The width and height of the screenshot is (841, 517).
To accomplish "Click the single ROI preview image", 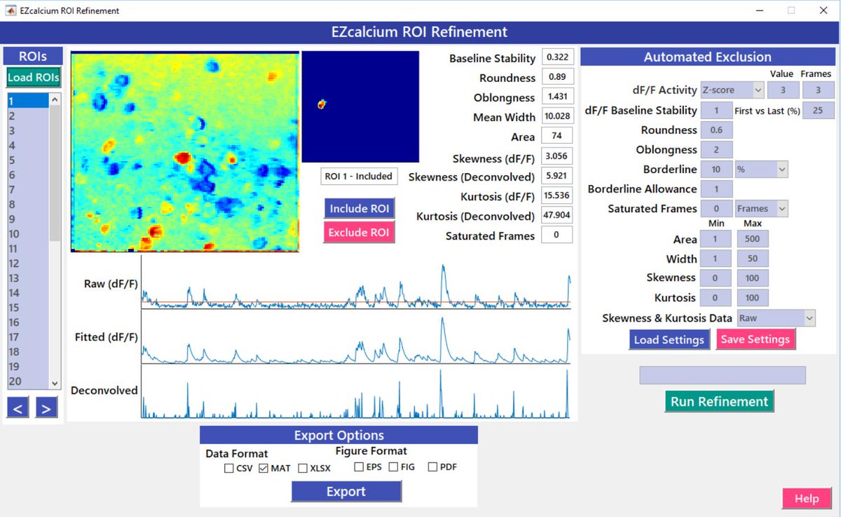I will (x=360, y=106).
